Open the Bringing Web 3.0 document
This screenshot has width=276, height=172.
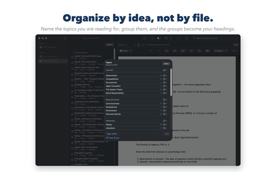point(87,86)
